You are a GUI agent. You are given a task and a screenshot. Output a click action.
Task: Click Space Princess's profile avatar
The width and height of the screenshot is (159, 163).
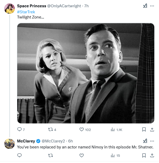click(x=9, y=9)
